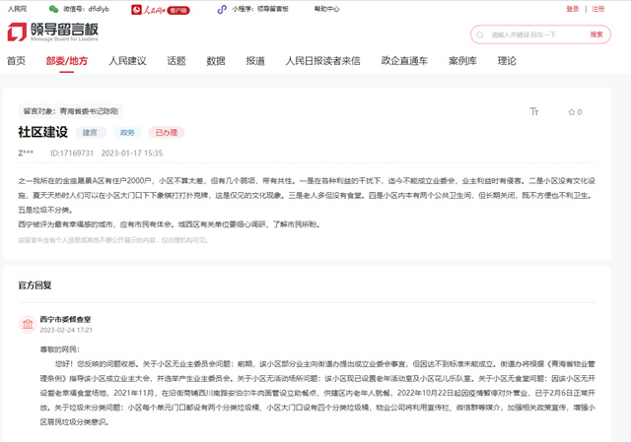Viewport: 631px width, 442px height.
Task: Open the 政企直通车 navigation tab
Action: (404, 61)
